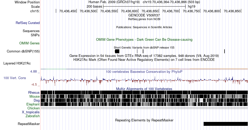Click the GTEx Gene Expression track title
248x130 pixels.
click(x=144, y=56)
